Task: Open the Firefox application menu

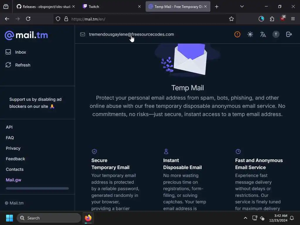Action: [293, 19]
